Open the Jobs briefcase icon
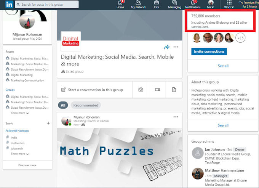259x188 pixels. tap(157, 5)
